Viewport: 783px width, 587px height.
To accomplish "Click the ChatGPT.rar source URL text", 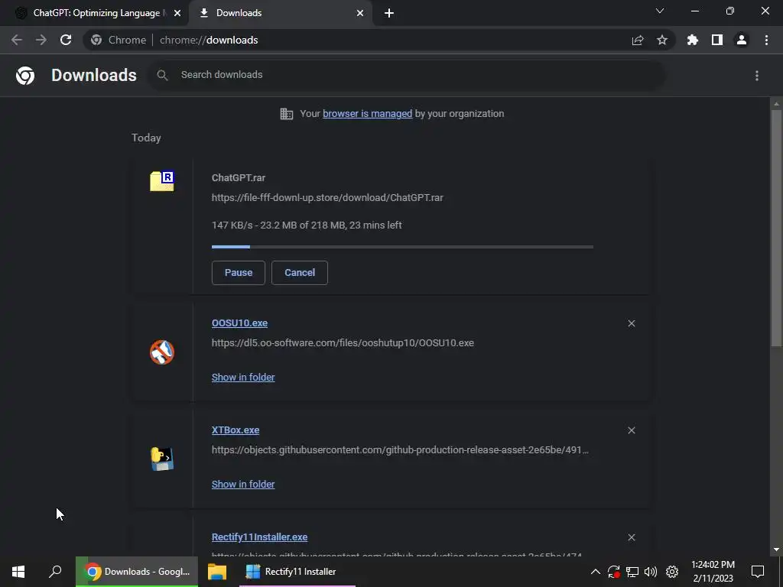I will (x=327, y=198).
